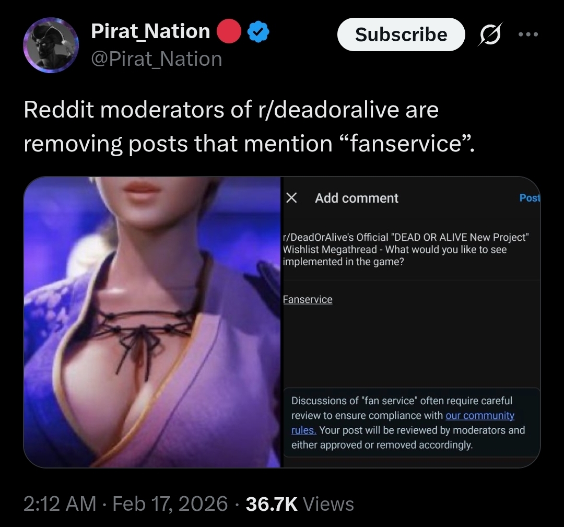The height and width of the screenshot is (527, 564).
Task: Click the 2:12 AM Feb 17, 2026 timestamp
Action: [125, 503]
